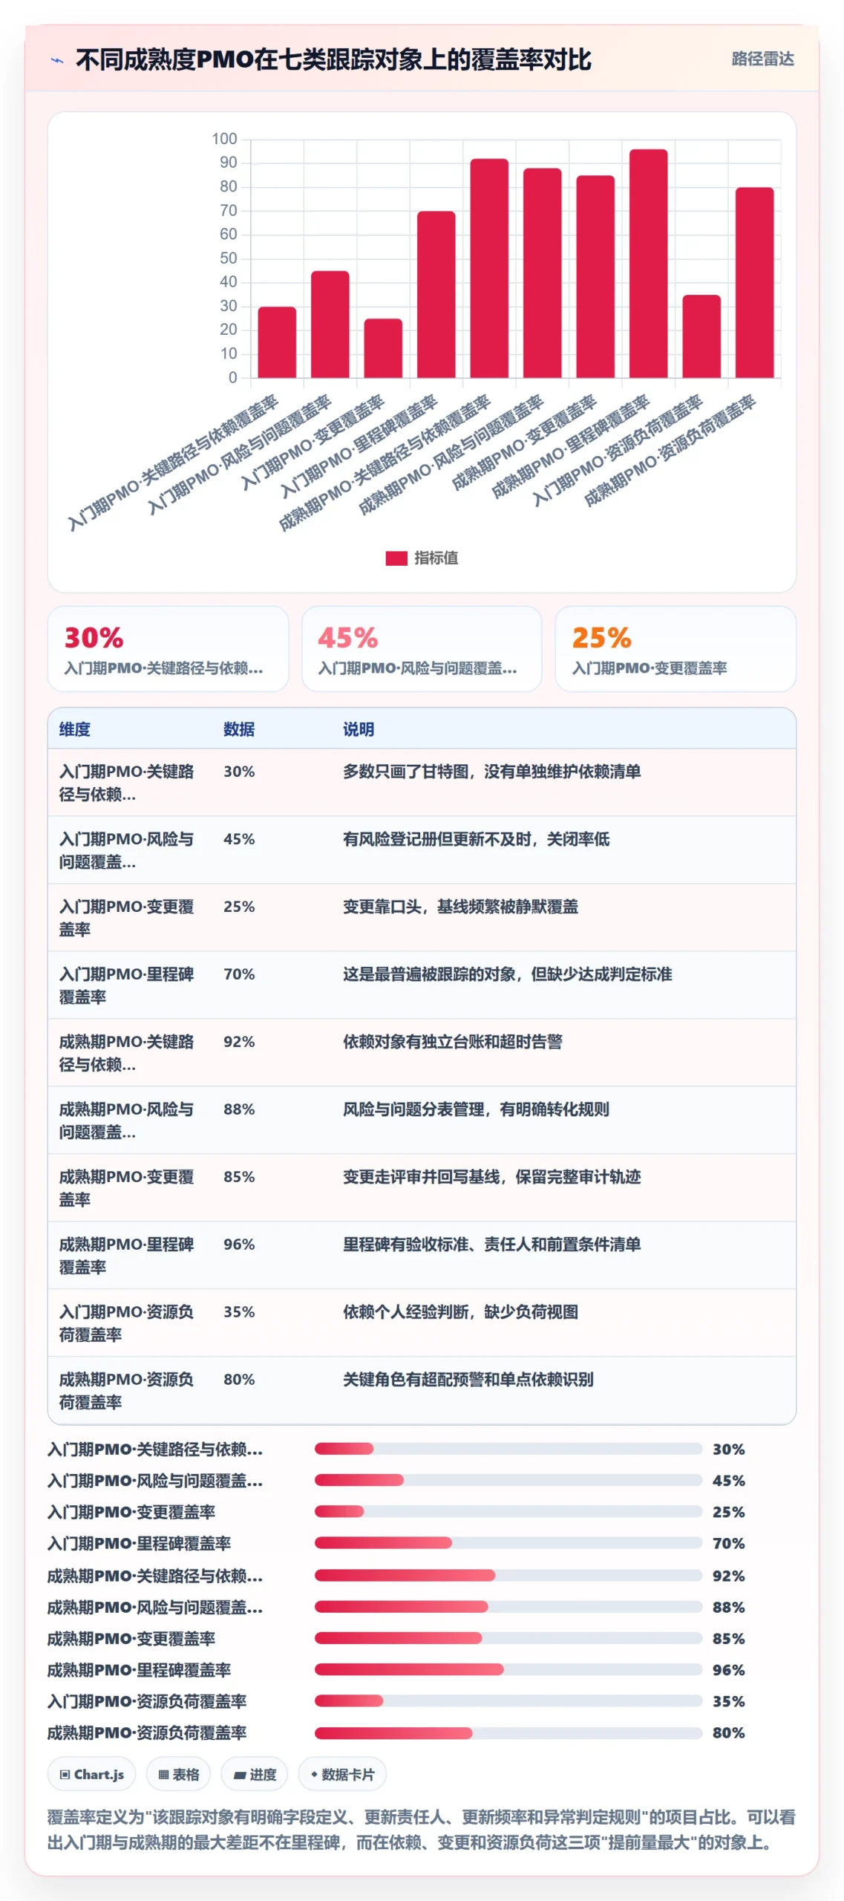The height and width of the screenshot is (1901, 844).
Task: Click y-axis label 100 on the chart
Action: tap(224, 139)
